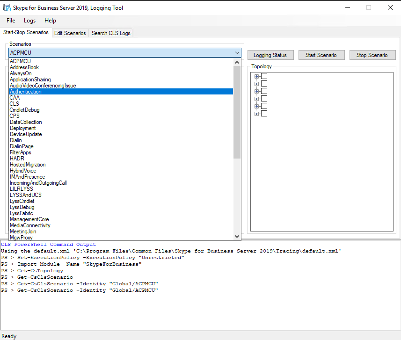Select the HybridVoice scenario
The image size is (401, 340).
tap(121, 171)
